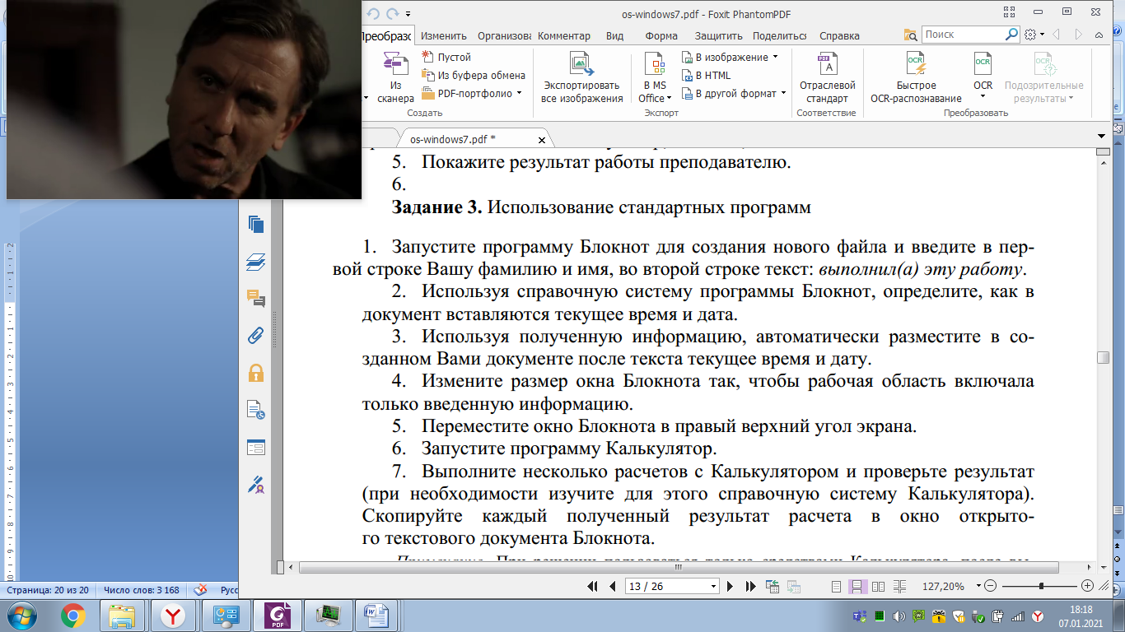Click the zoom in plus button
Viewport: 1125px width, 632px height.
(x=1087, y=586)
